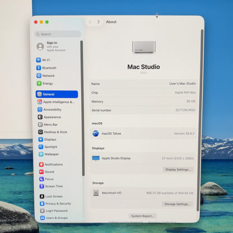Open Wi-Fi settings icon in sidebar
Viewport: 233px width, 233px height.
point(39,60)
